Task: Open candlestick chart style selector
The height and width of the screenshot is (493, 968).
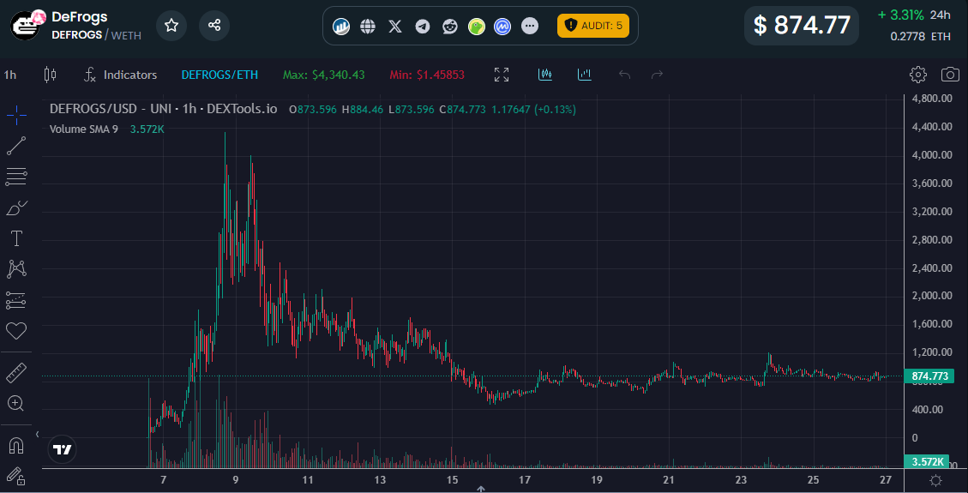Action: [x=50, y=75]
